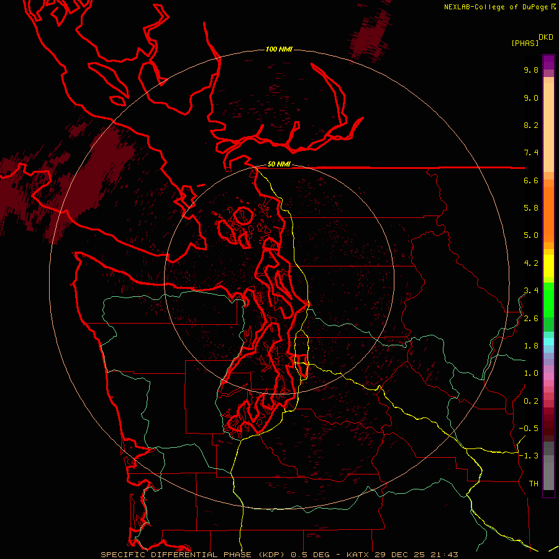Pick the cyan segment of the color bar
The height and width of the screenshot is (559, 559).
[x=548, y=342]
